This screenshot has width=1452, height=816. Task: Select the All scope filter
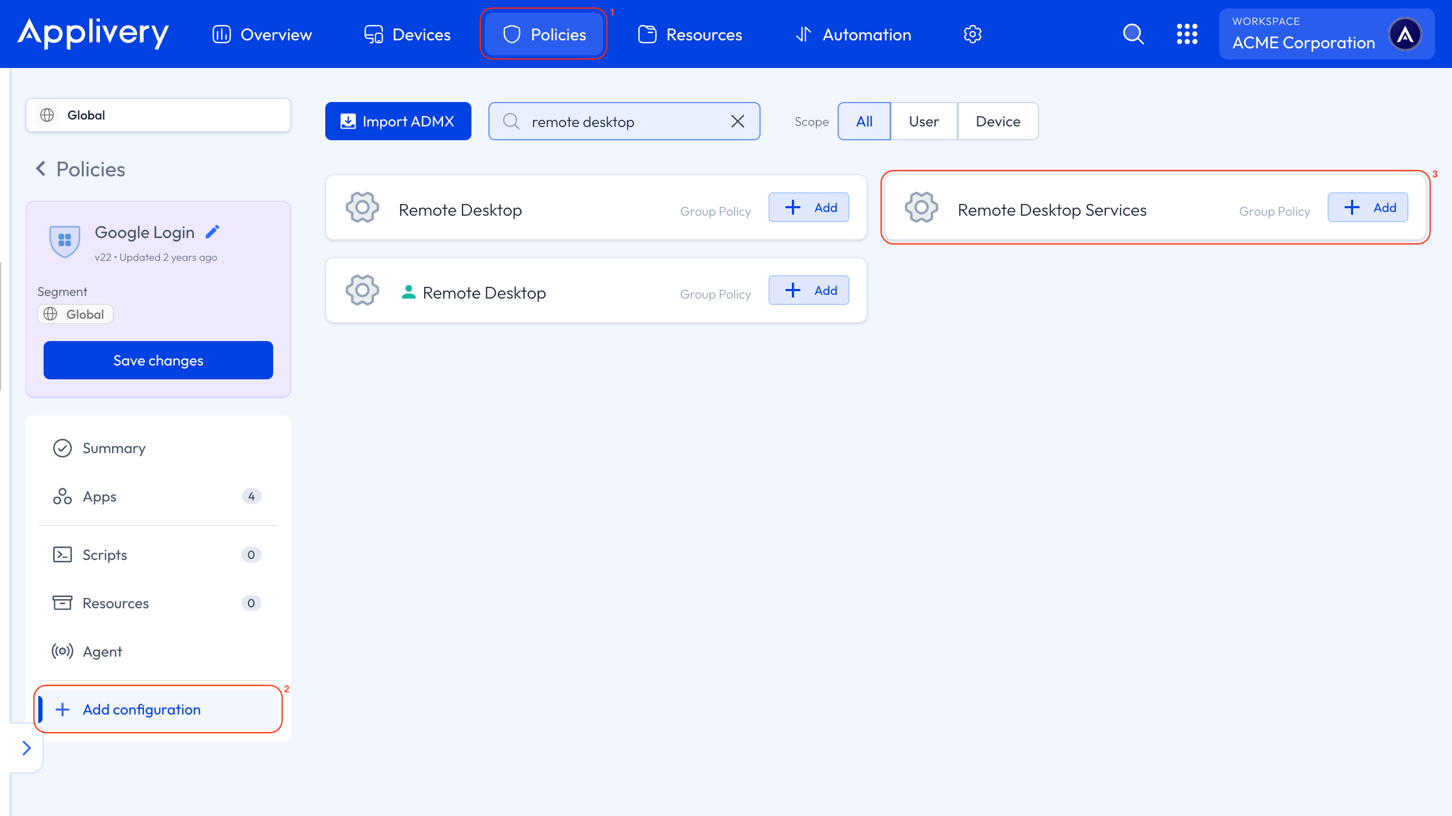click(x=864, y=121)
